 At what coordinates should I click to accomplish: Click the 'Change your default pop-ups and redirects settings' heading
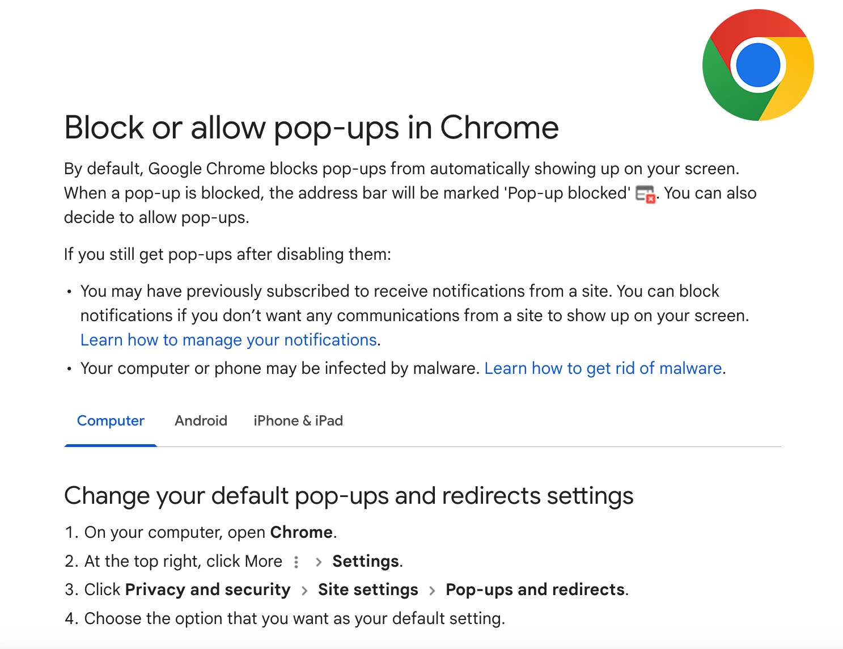(x=348, y=496)
